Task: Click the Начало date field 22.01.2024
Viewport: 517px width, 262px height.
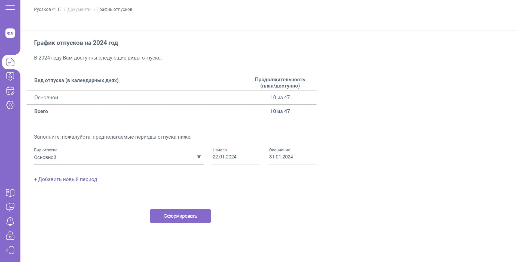Action: 235,157
